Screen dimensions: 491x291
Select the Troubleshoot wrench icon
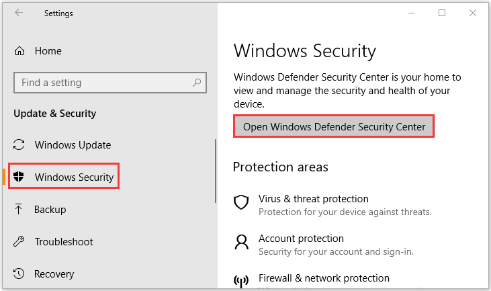coord(19,241)
